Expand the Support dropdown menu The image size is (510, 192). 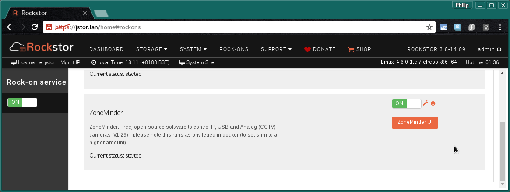[x=276, y=49]
